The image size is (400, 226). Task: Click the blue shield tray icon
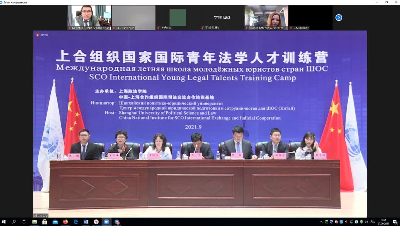(331, 222)
